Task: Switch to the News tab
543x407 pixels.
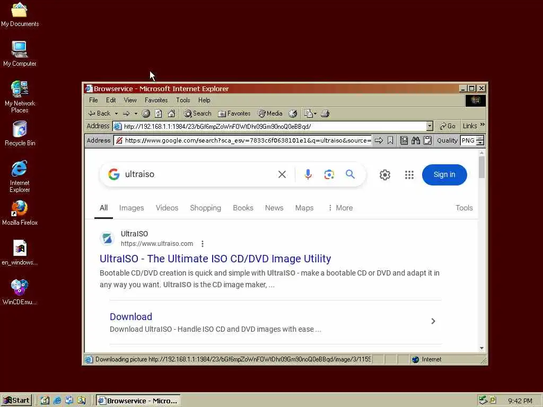Action: coord(274,208)
